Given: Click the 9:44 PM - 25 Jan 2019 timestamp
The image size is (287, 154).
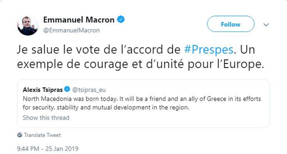Looking at the screenshot, I should point(48,149).
